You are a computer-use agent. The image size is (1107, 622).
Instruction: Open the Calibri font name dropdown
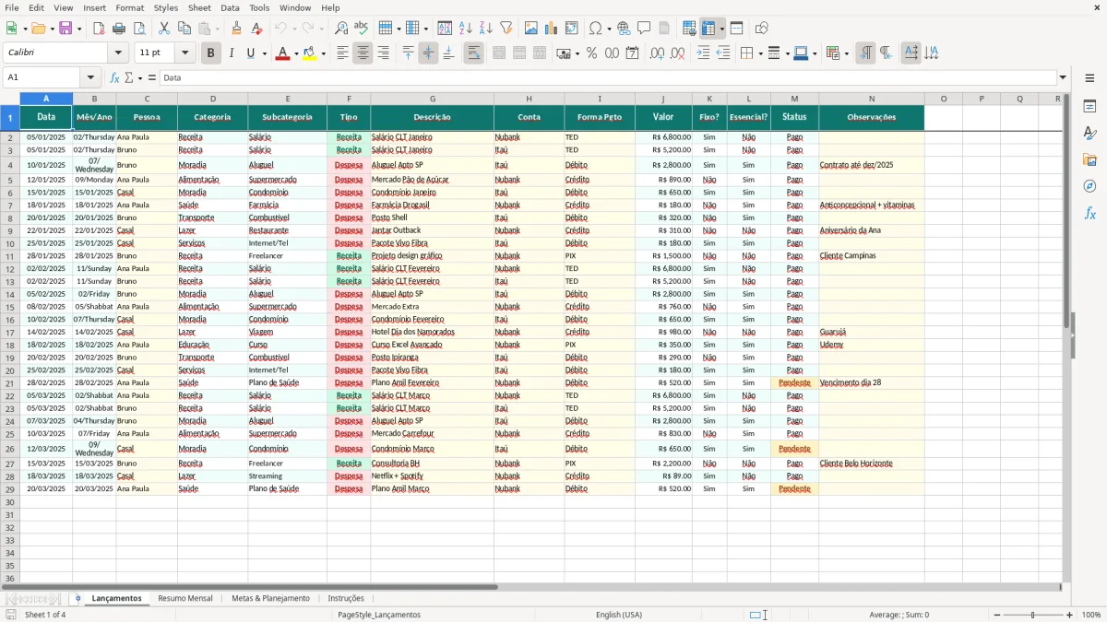click(118, 53)
